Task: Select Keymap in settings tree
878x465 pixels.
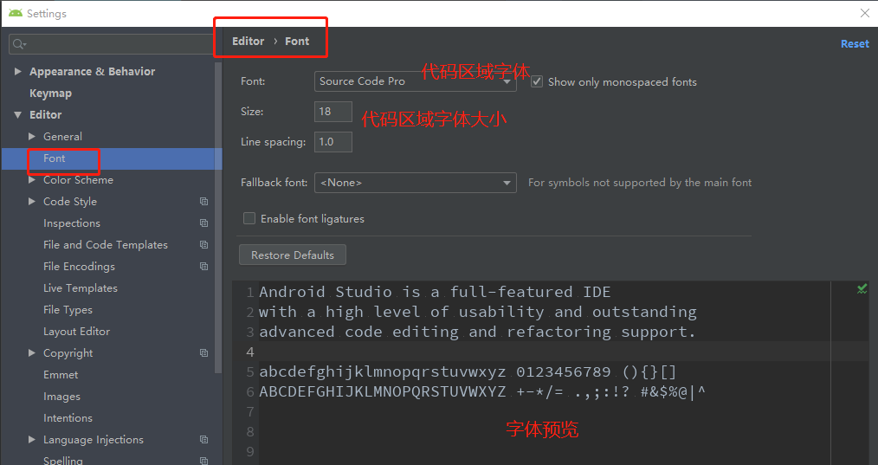Action: click(50, 93)
